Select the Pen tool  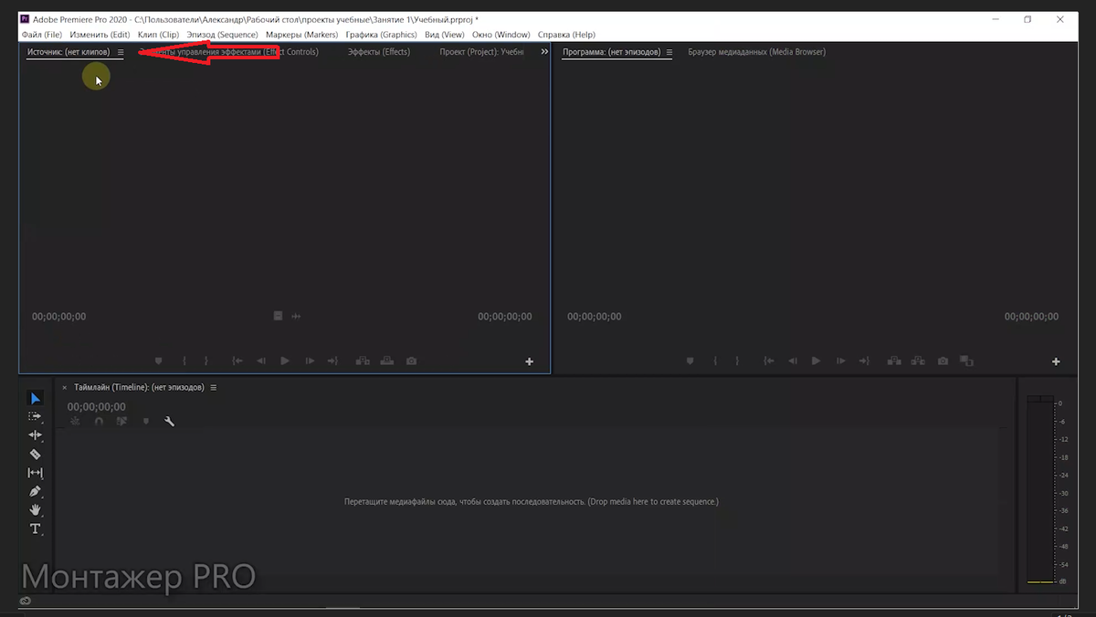(x=35, y=491)
